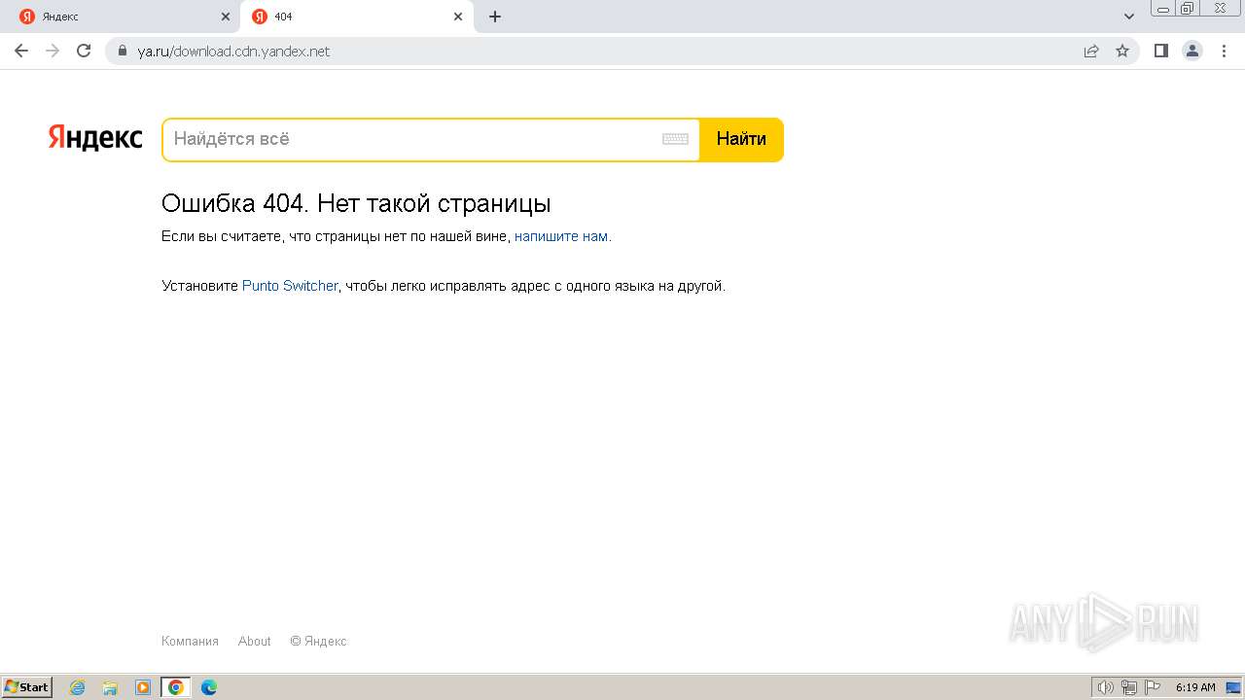Image resolution: width=1245 pixels, height=700 pixels.
Task: Click the padlock site info icon
Action: 123,51
